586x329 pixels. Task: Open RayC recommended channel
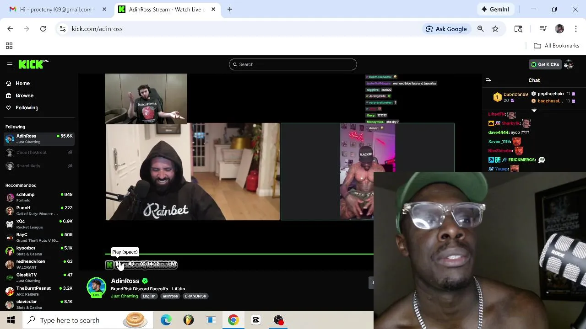pyautogui.click(x=39, y=238)
